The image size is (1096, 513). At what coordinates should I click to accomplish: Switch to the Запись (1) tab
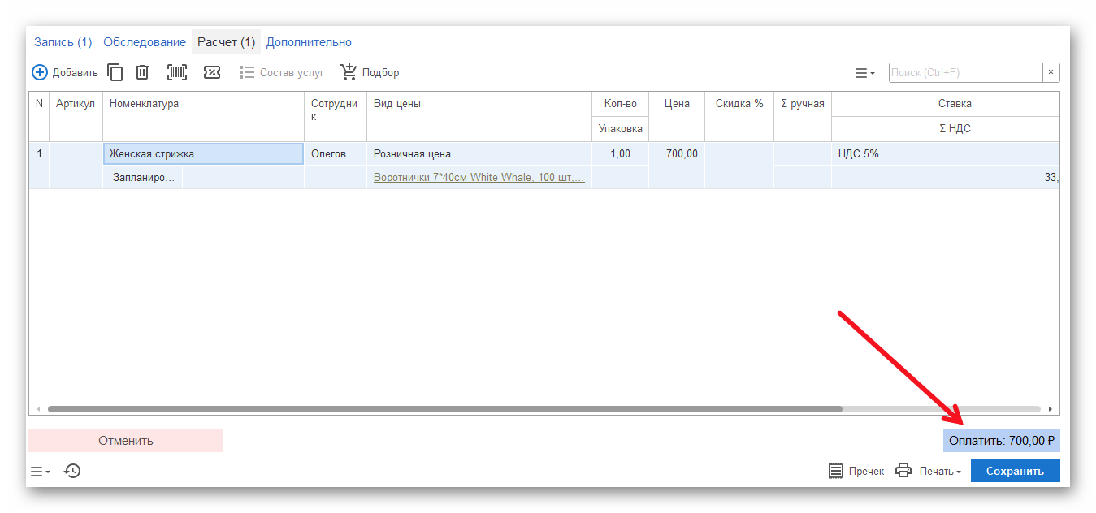point(63,42)
